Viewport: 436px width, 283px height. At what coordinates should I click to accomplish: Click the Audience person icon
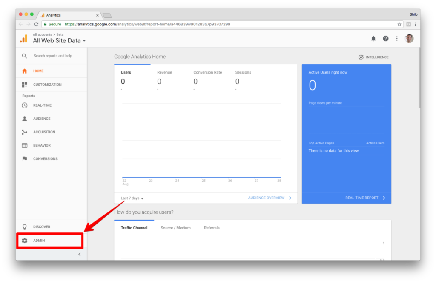point(24,119)
